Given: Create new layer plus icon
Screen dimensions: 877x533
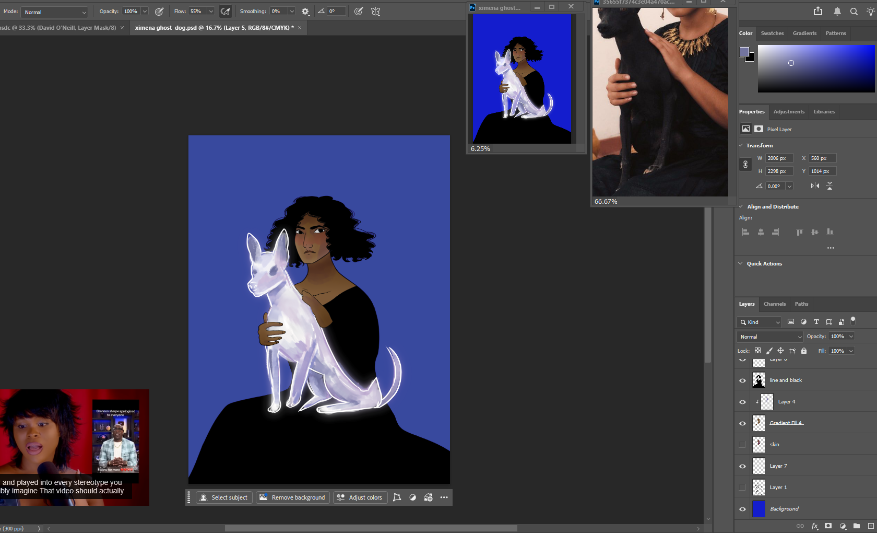Looking at the screenshot, I should click(871, 526).
